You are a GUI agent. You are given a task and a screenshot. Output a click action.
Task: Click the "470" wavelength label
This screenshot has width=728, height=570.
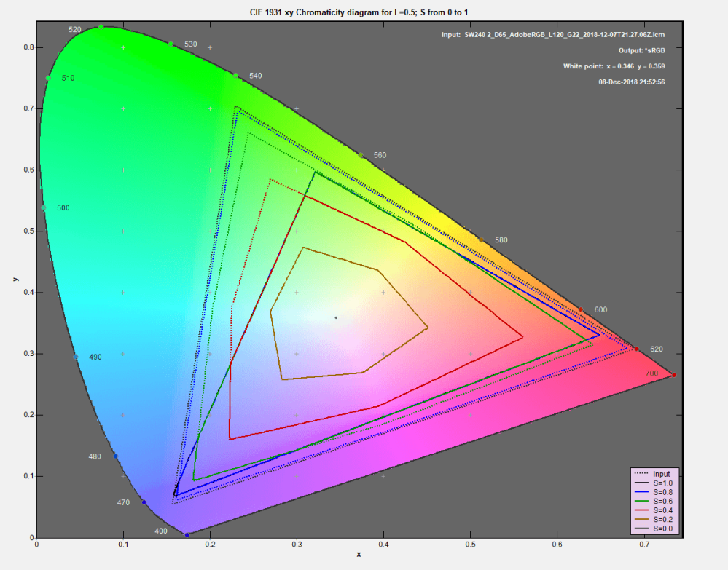tap(123, 503)
